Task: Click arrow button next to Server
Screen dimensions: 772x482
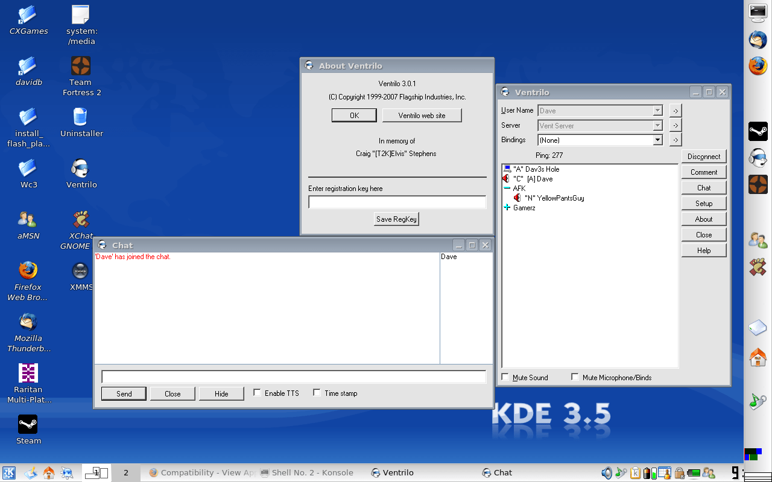Action: (x=675, y=125)
